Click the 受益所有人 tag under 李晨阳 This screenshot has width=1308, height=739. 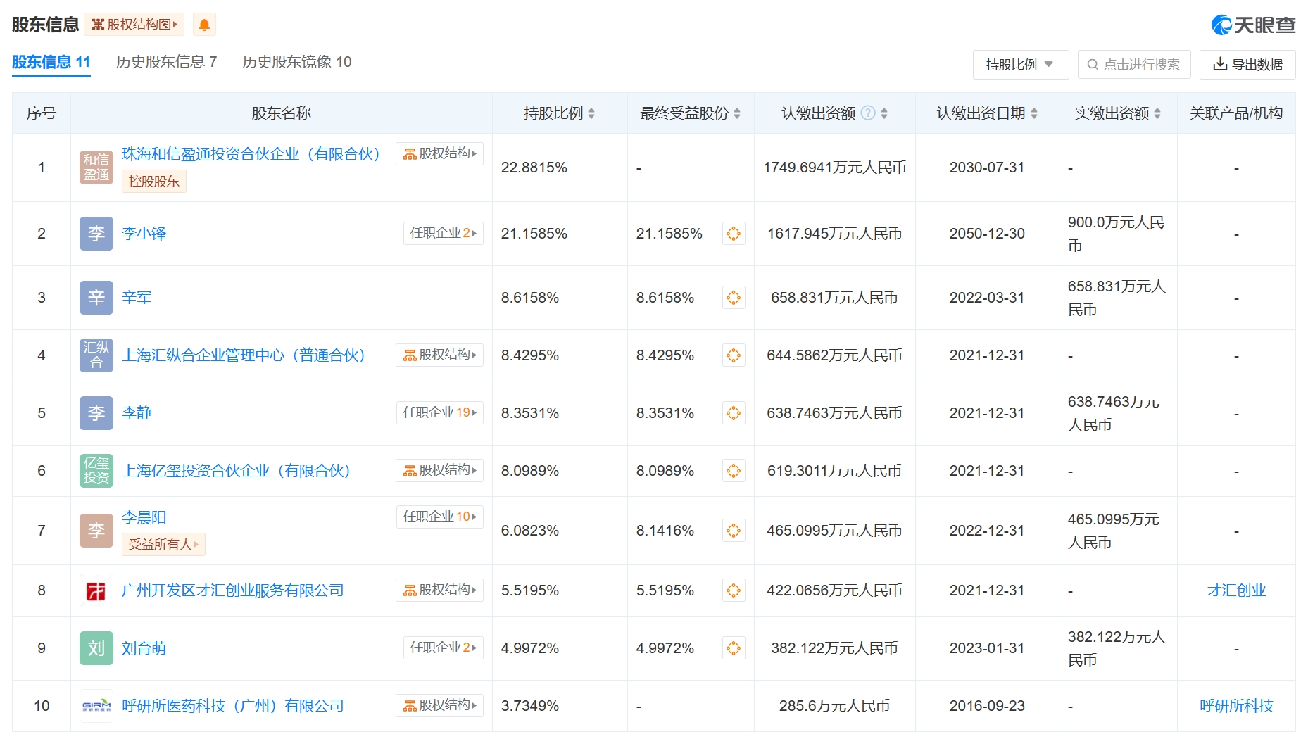pyautogui.click(x=163, y=545)
